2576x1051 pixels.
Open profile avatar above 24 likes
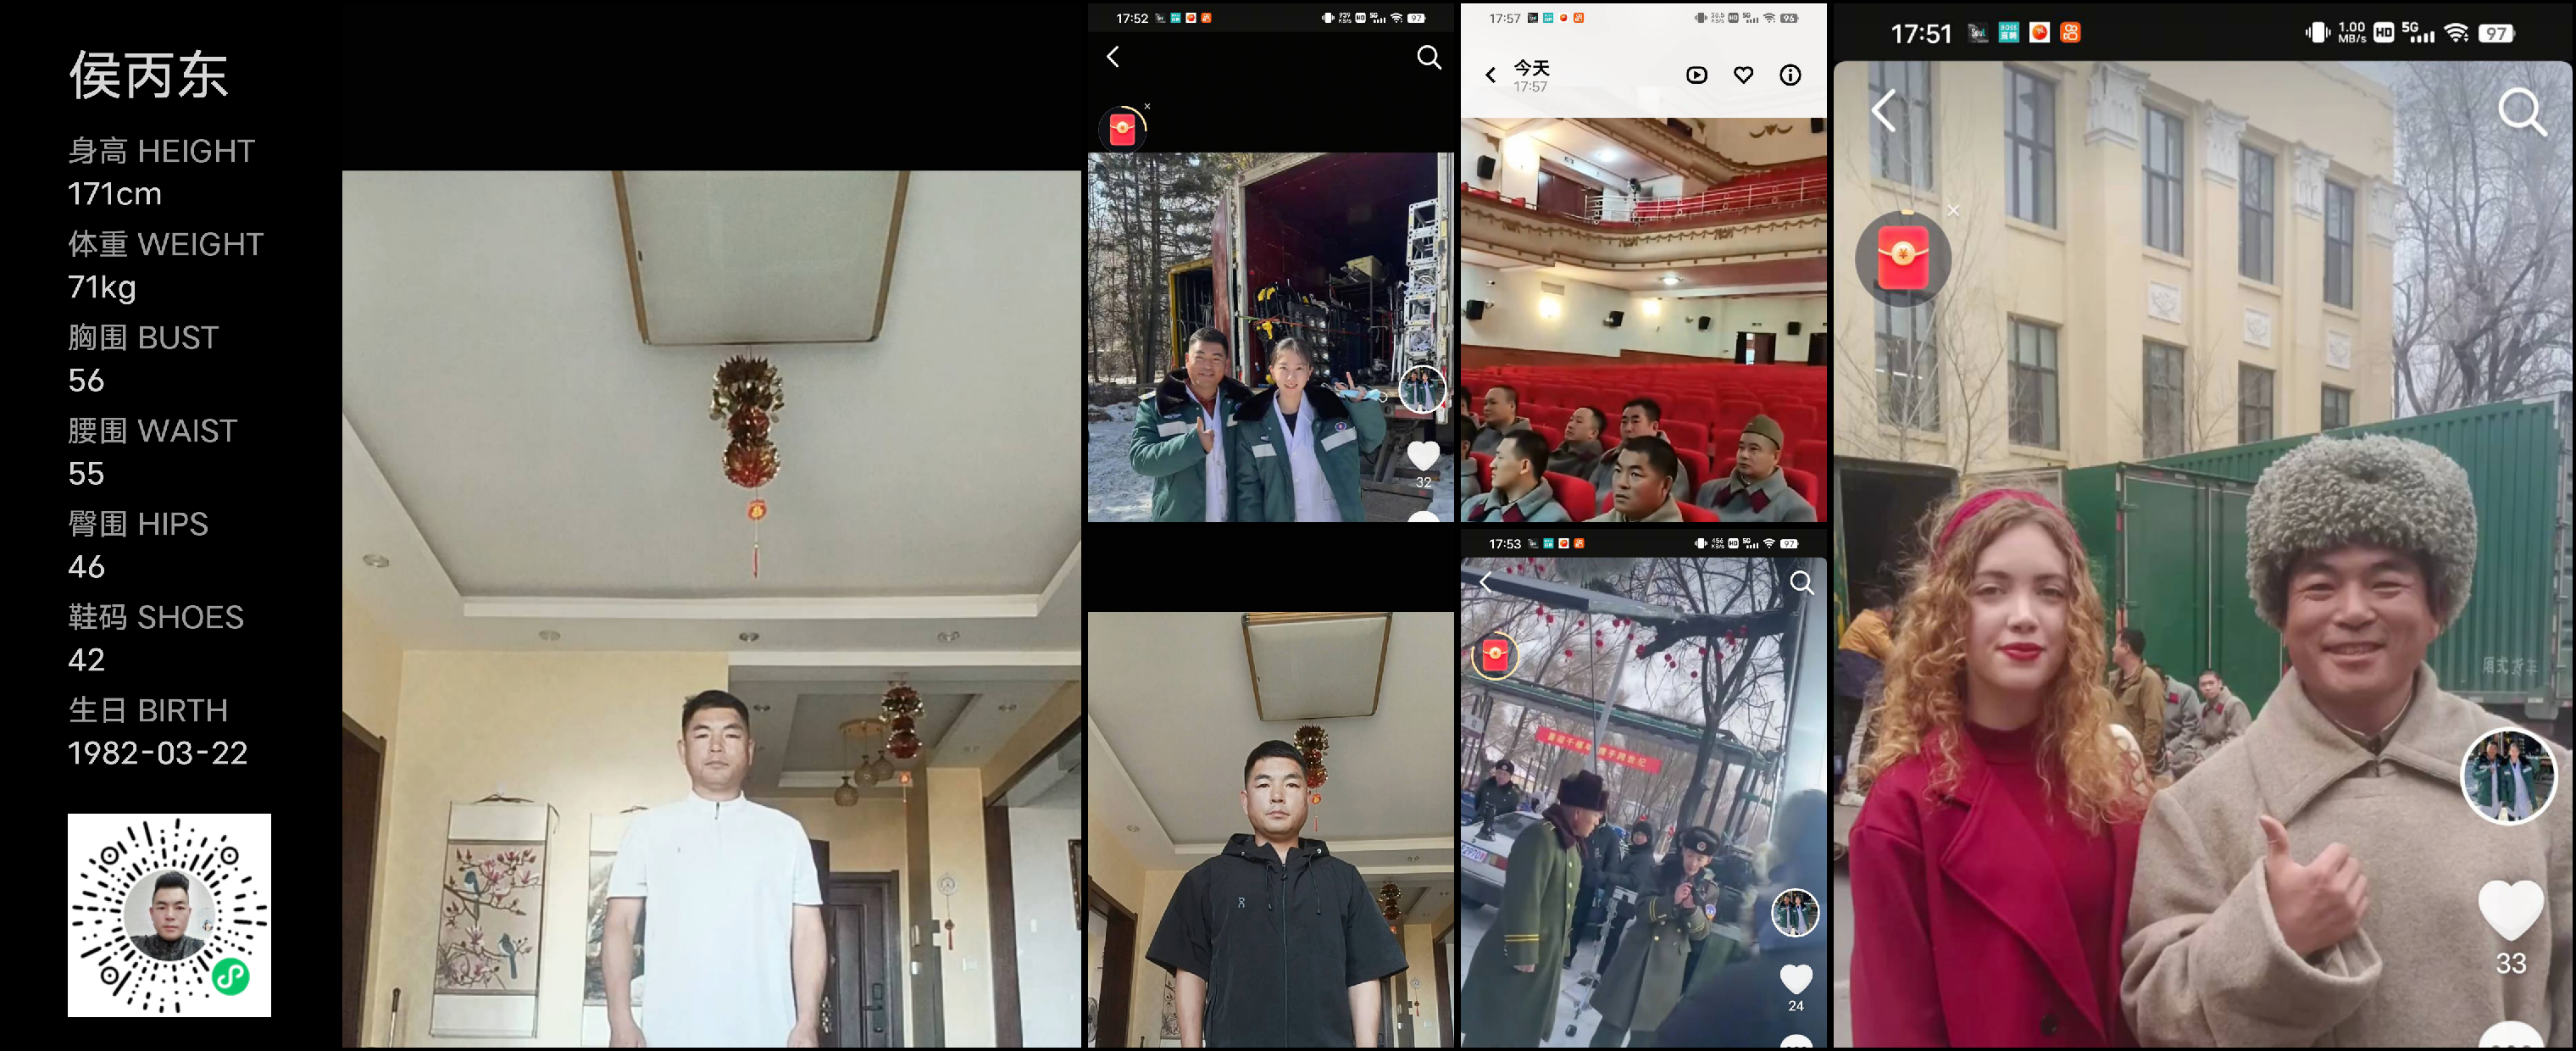click(1795, 912)
